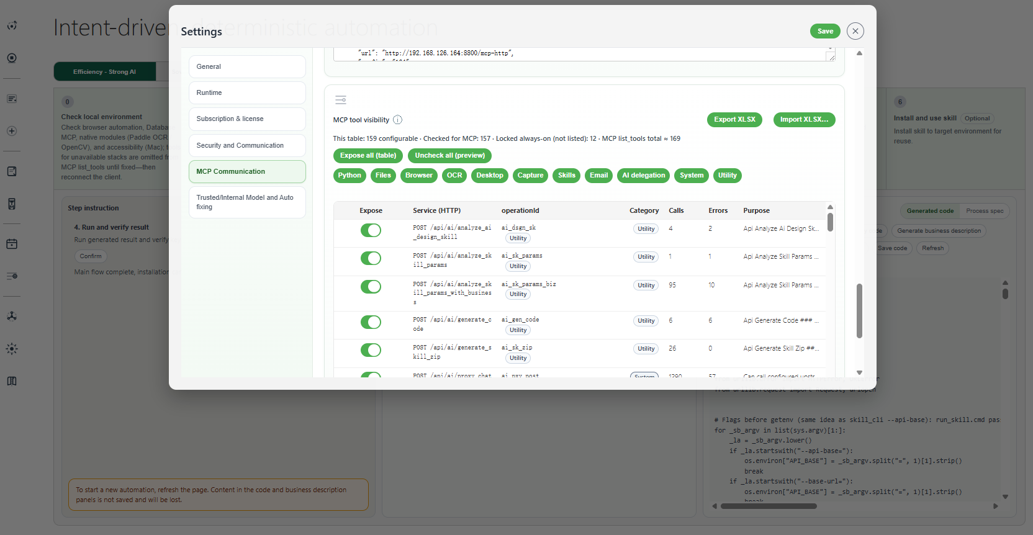Click the open book icon in the sidebar
This screenshot has height=535, width=1033.
[x=12, y=381]
